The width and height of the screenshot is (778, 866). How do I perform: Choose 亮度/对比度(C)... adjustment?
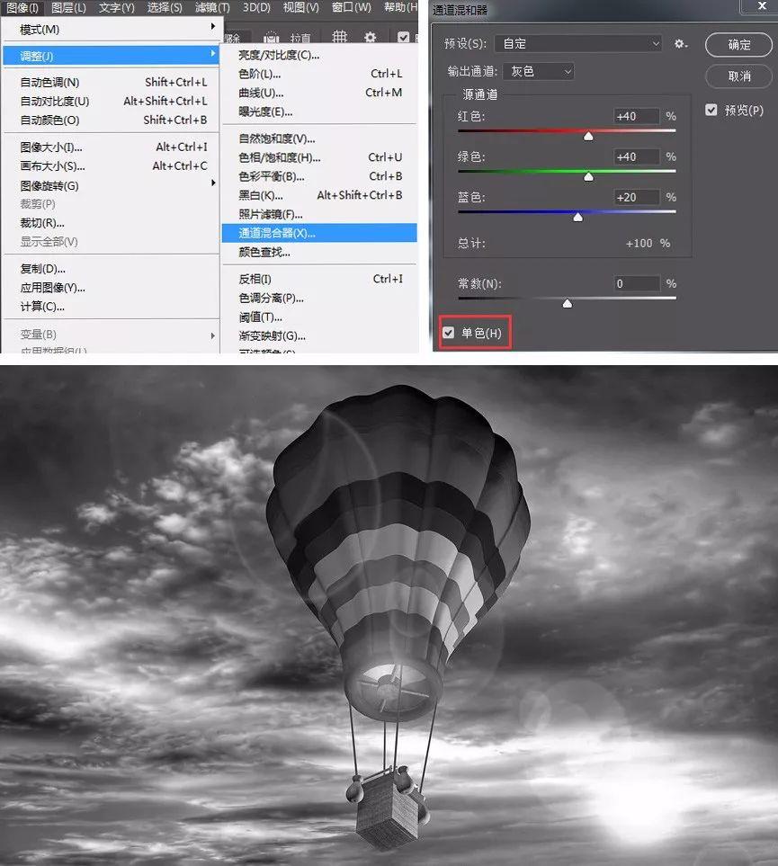pos(319,55)
